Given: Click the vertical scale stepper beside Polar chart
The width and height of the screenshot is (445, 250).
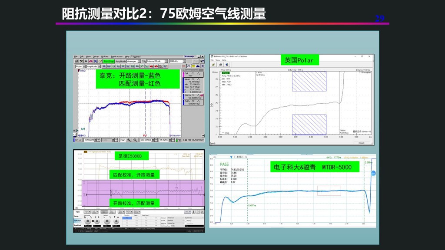Looking at the screenshot, I should tap(212, 104).
